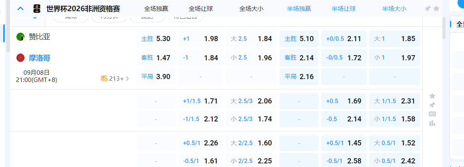This screenshot has width=464, height=167.
Task: Favorite the match with side star icon
Action: (432, 96)
